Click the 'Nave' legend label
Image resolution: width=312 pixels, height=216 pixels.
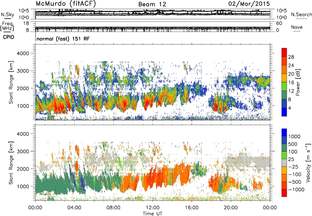click(297, 27)
